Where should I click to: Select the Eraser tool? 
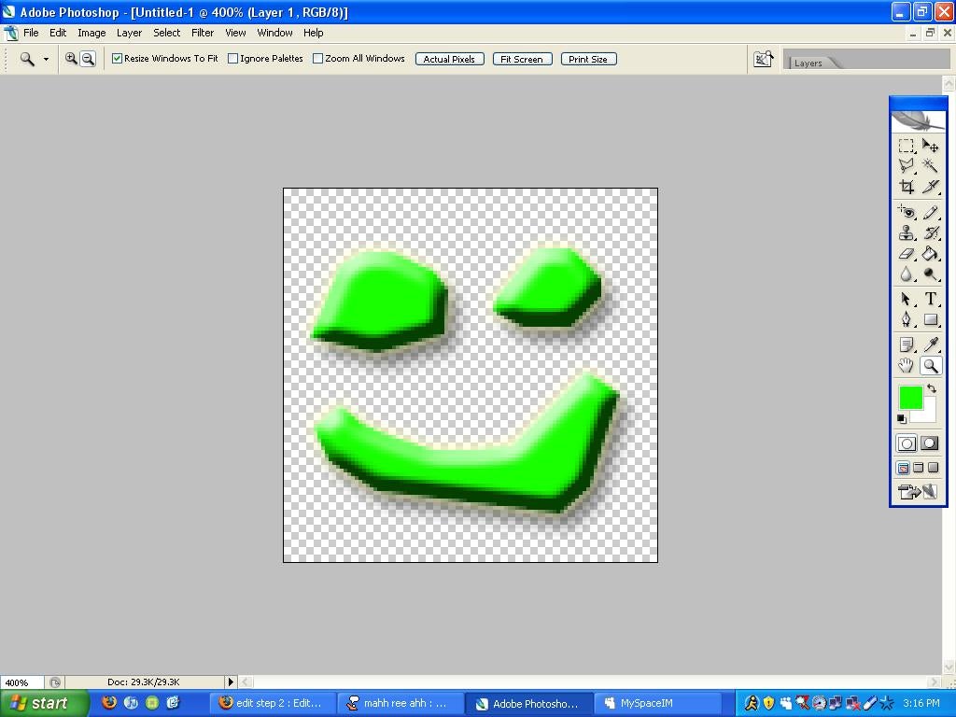[907, 253]
